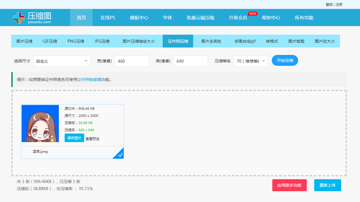Open the 图片改大小 tab
This screenshot has width=360, height=202.
[x=324, y=41]
